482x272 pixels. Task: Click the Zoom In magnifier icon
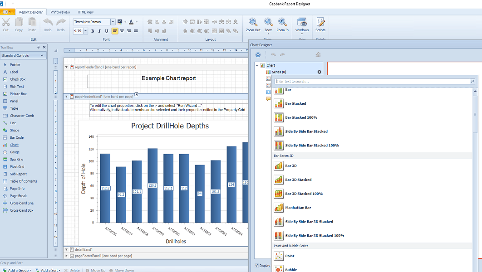(282, 23)
